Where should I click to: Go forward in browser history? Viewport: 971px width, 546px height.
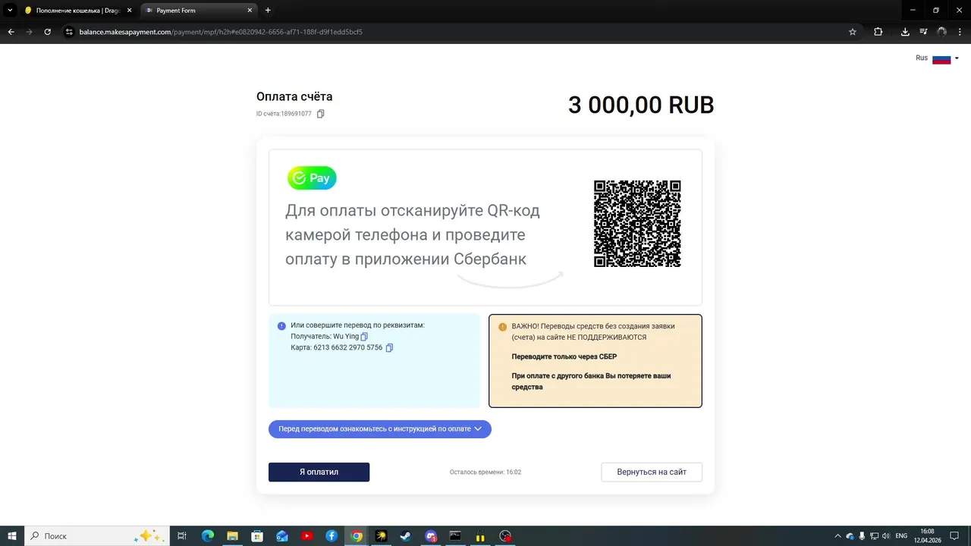(30, 32)
